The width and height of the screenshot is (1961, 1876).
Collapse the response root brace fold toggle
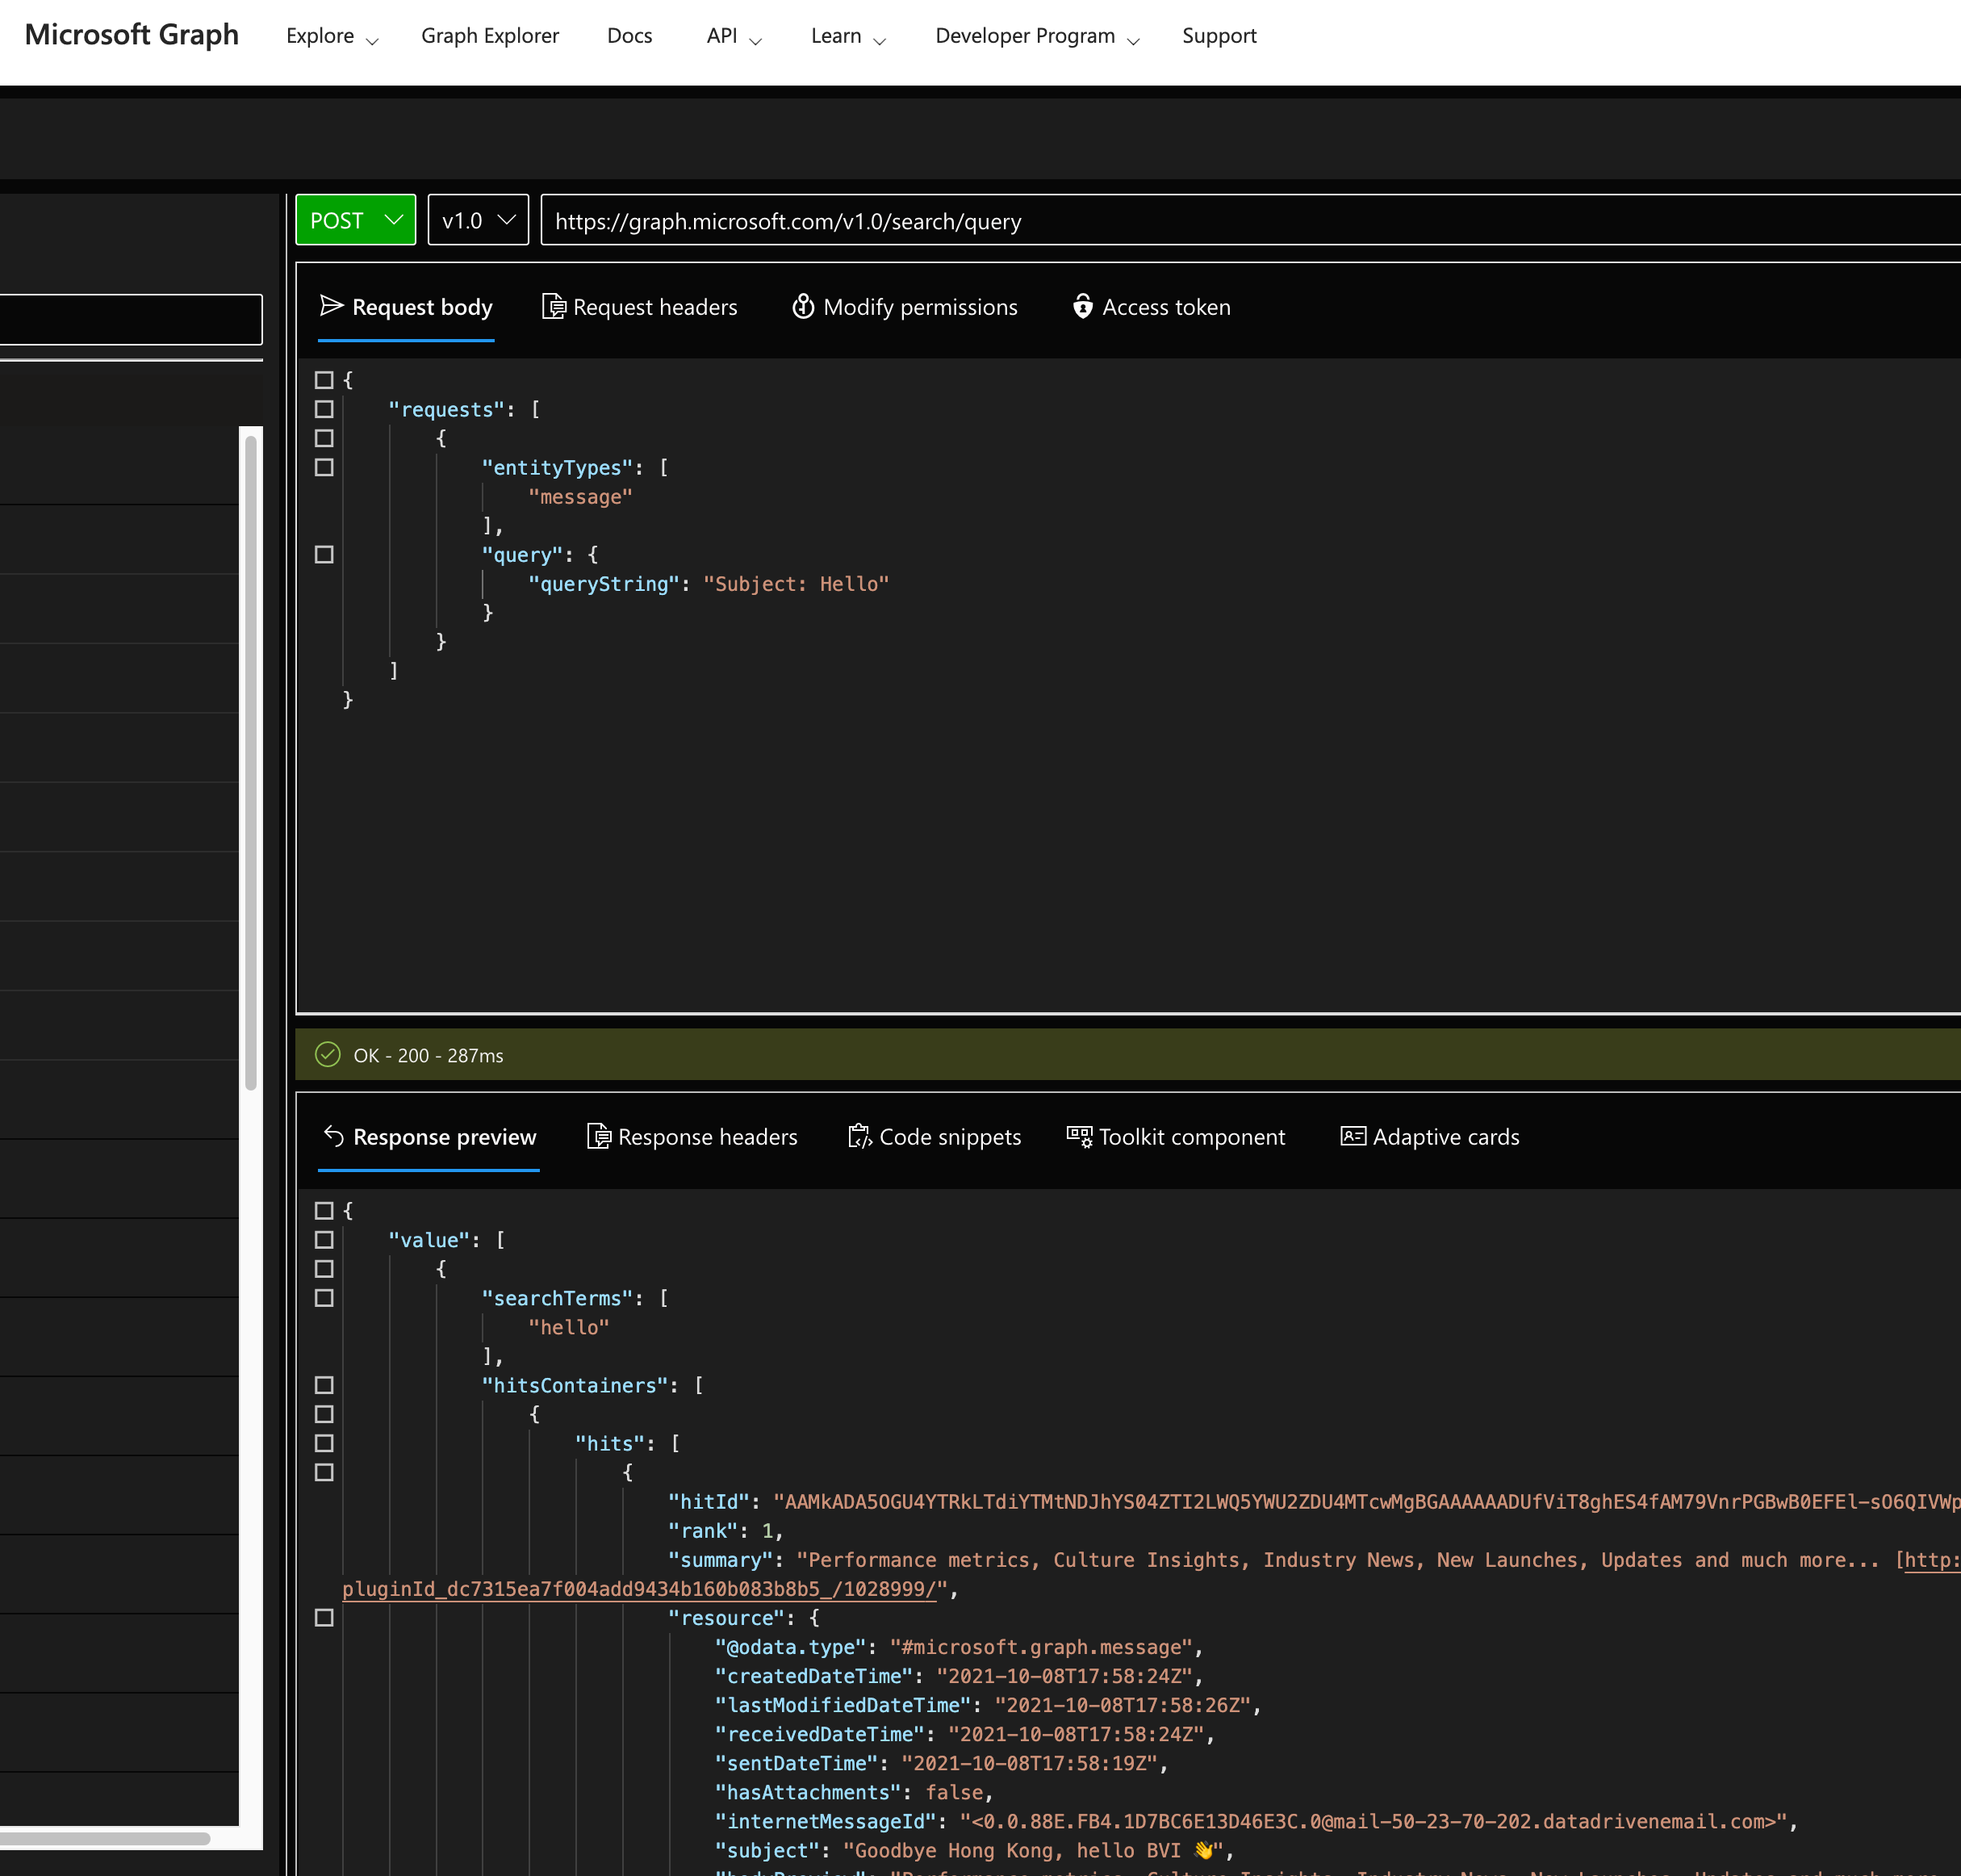[324, 1210]
